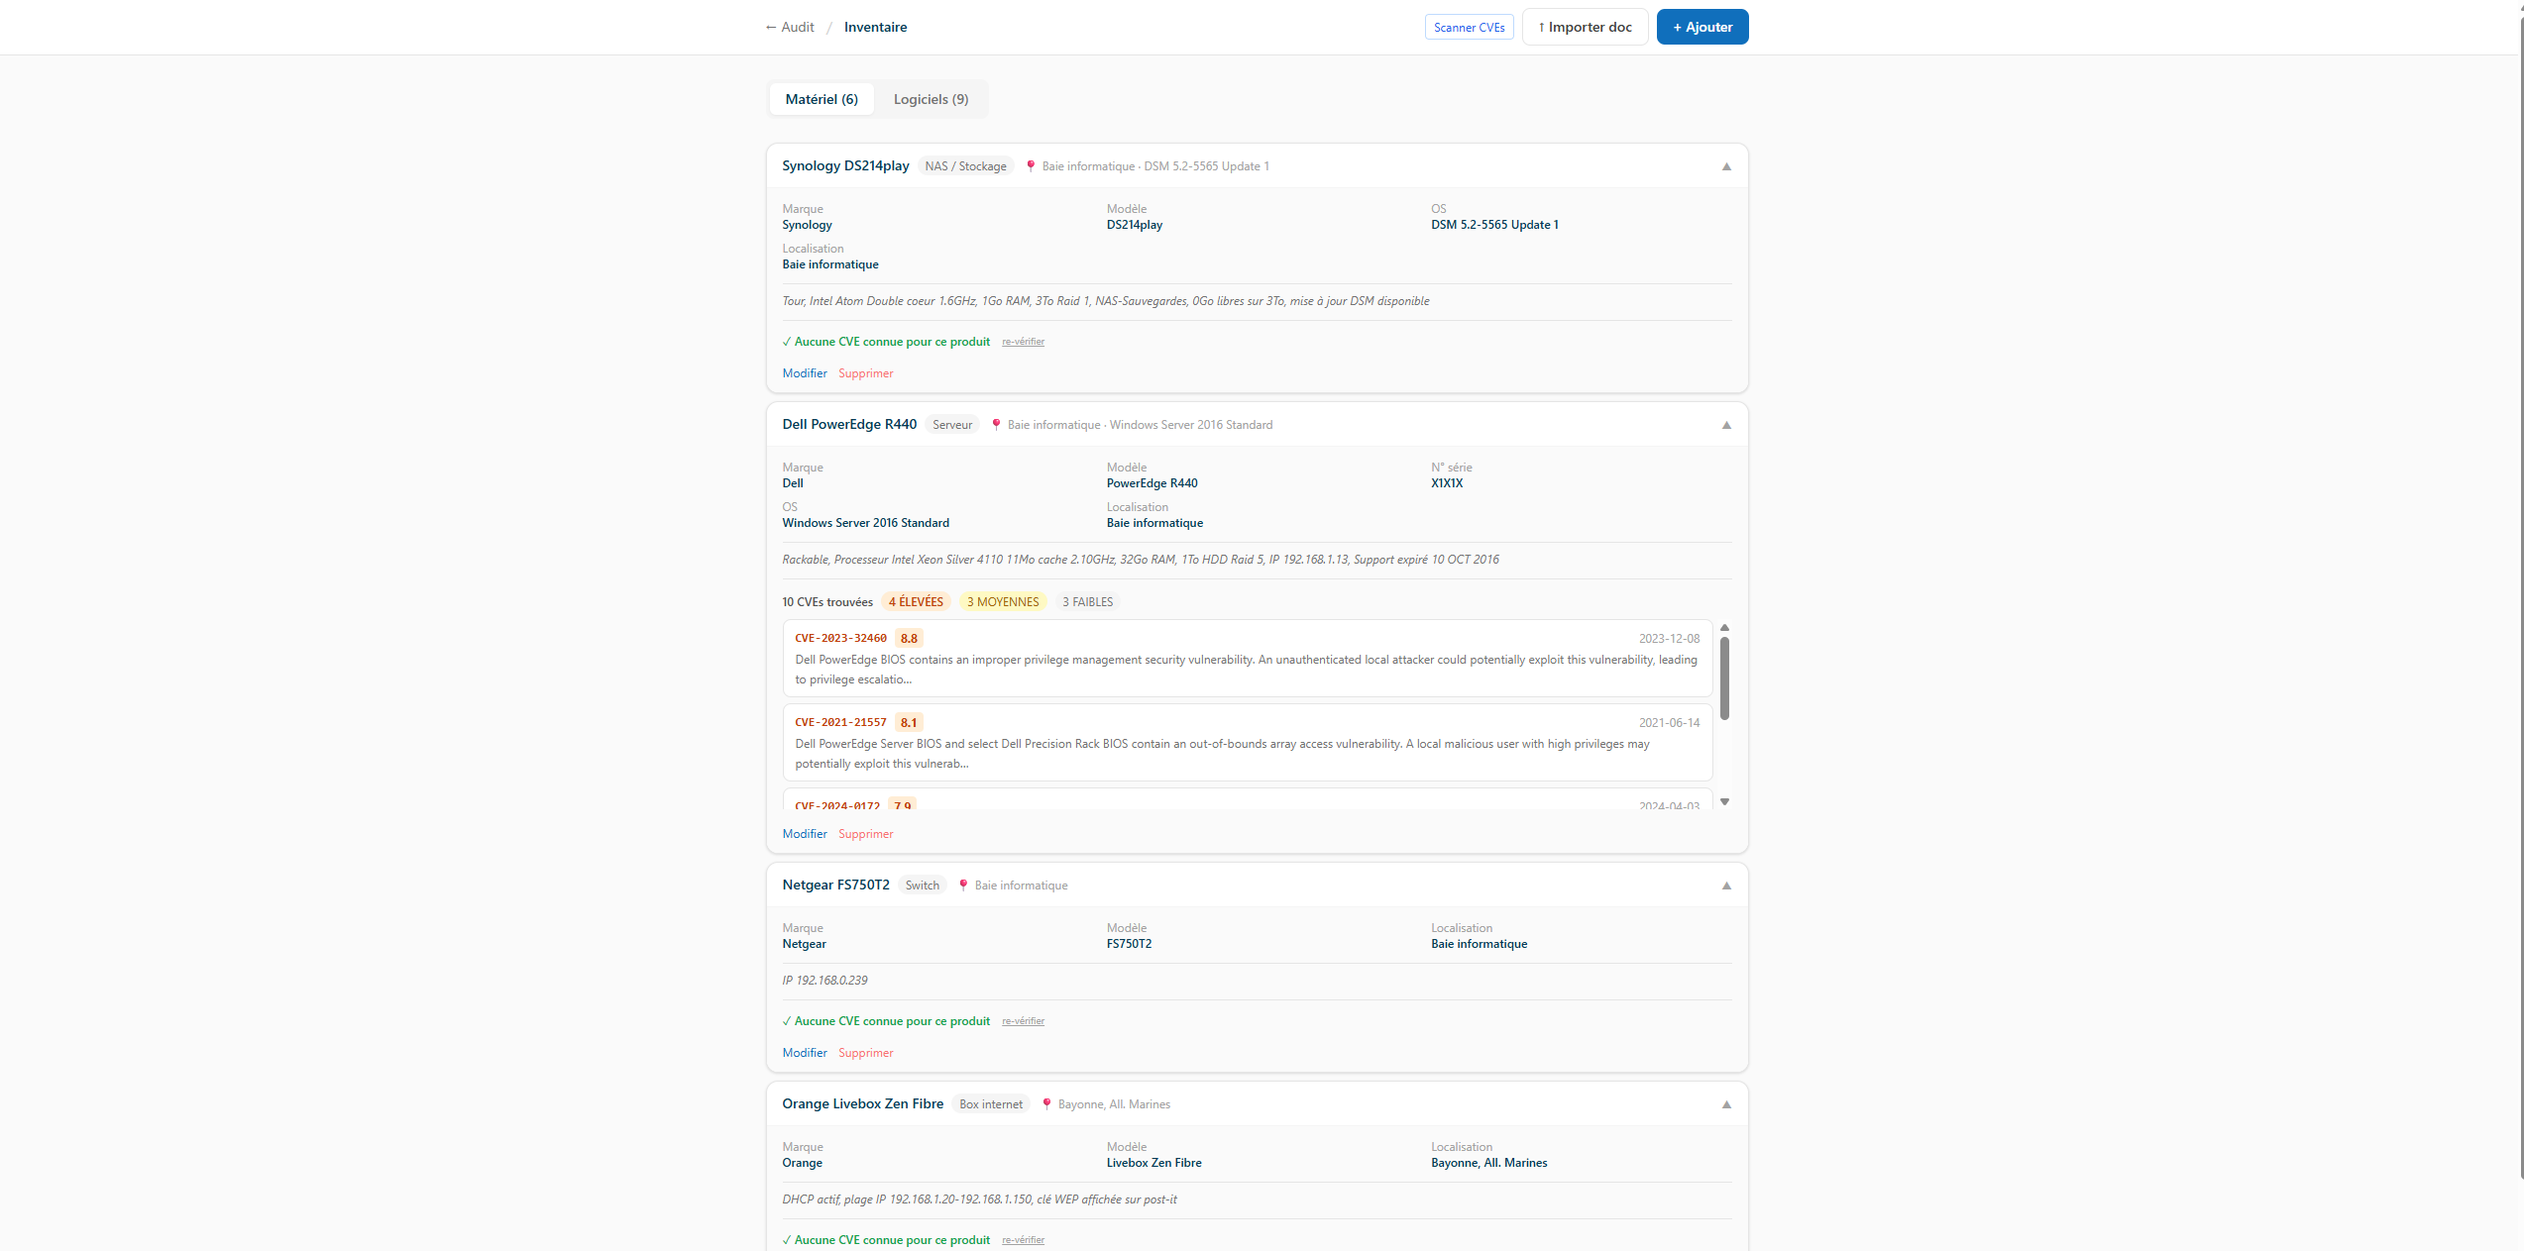The height and width of the screenshot is (1251, 2524).
Task: Collapse the Dell PowerEdge R440 card
Action: pyautogui.click(x=1726, y=425)
